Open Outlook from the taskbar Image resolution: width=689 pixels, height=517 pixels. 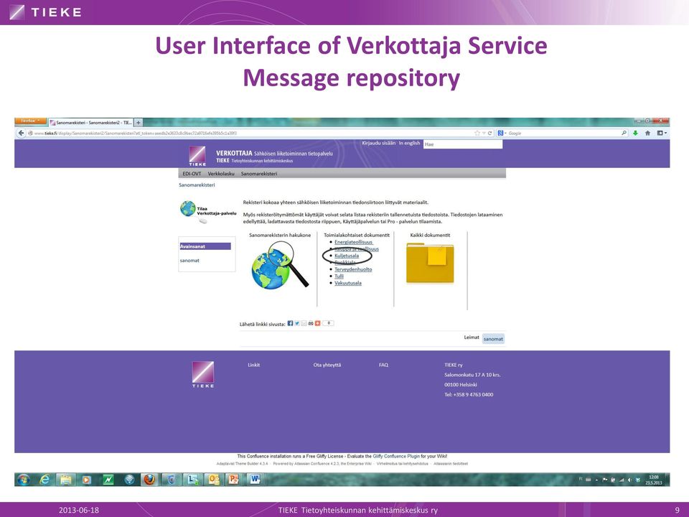[214, 480]
